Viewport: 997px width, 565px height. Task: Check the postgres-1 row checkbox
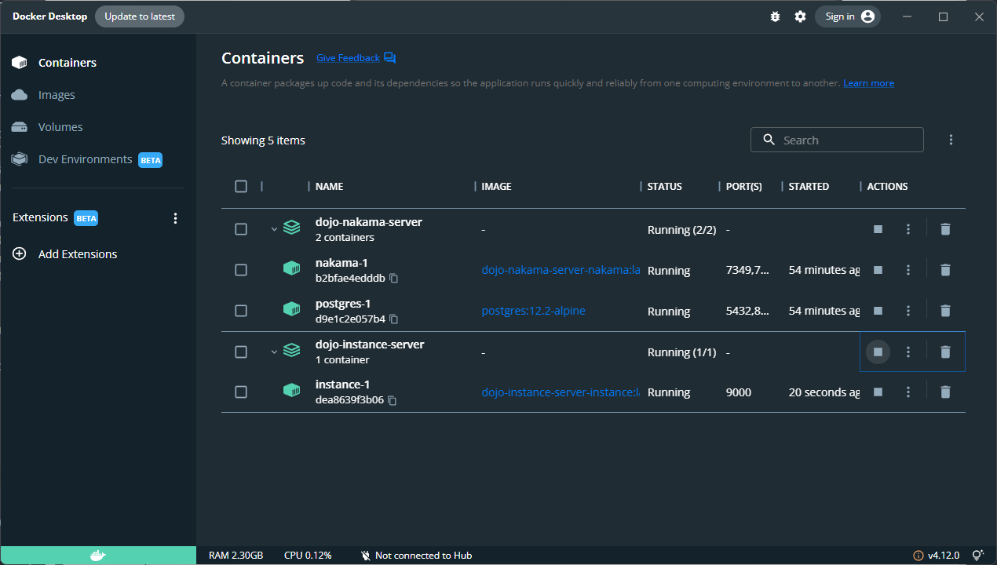pos(241,311)
